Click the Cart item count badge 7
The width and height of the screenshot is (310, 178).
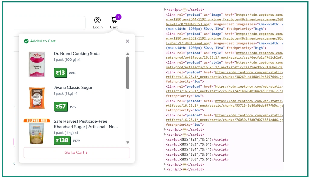(x=118, y=17)
